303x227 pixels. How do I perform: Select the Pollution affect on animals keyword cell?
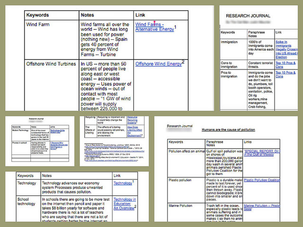click(x=186, y=163)
